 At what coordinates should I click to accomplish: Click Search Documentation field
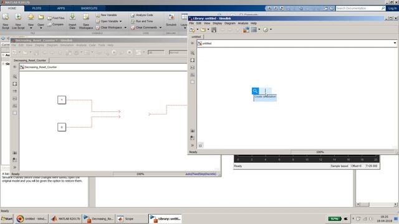[360, 8]
